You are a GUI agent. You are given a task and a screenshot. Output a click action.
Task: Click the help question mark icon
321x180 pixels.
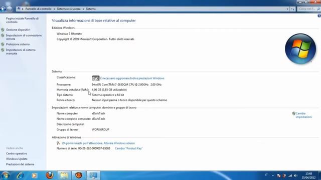319,16
